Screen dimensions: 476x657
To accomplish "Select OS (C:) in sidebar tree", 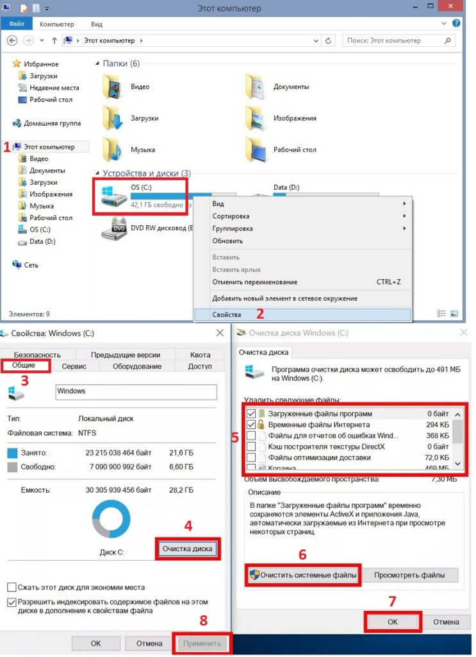I will tap(34, 230).
